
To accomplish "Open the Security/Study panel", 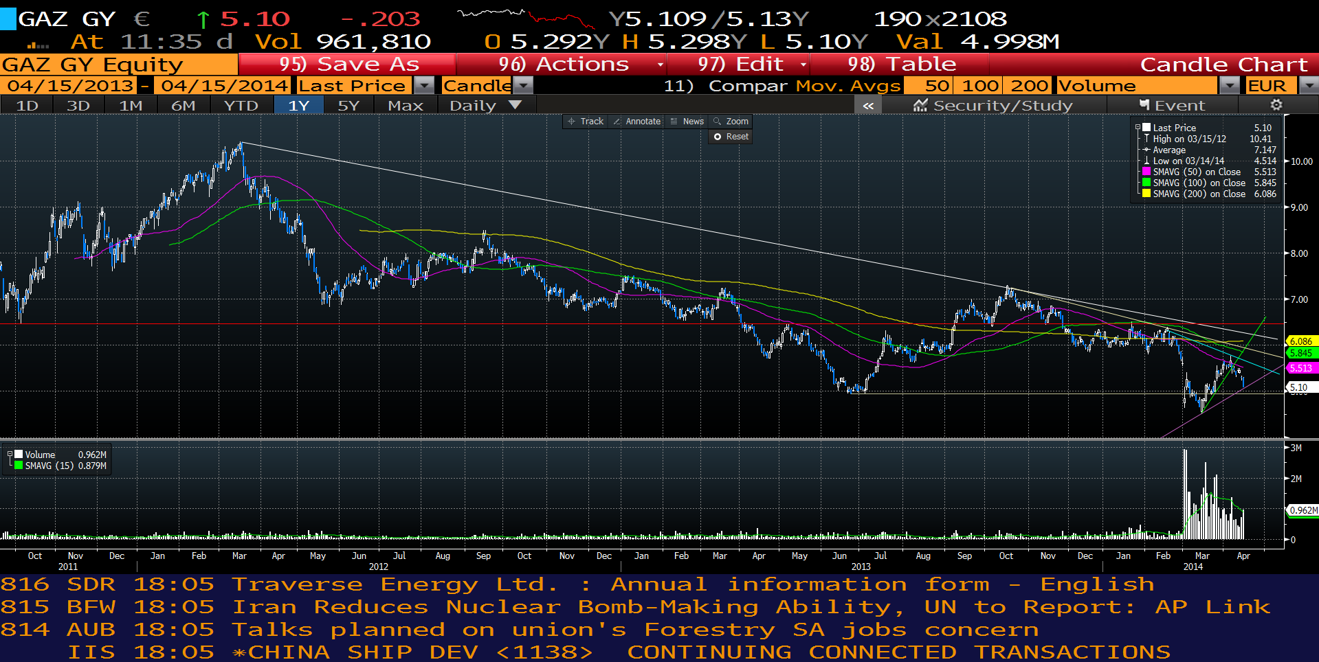I will pyautogui.click(x=993, y=105).
